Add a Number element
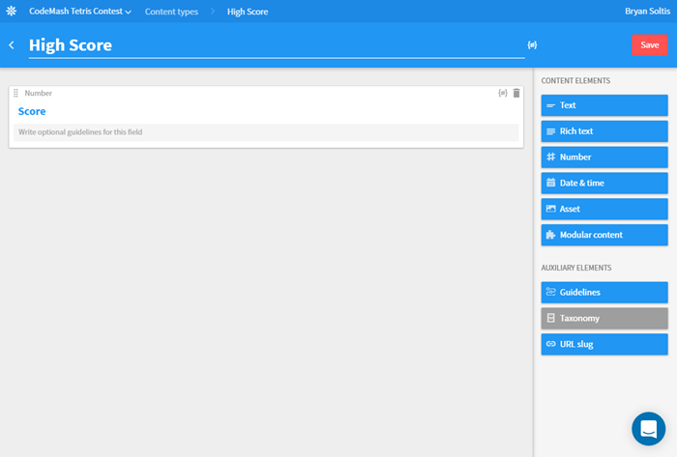The image size is (677, 457). pos(604,157)
